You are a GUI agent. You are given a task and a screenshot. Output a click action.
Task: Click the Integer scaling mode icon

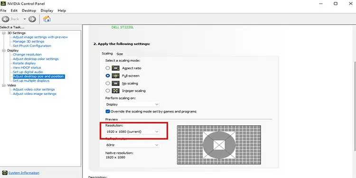[x=115, y=91]
